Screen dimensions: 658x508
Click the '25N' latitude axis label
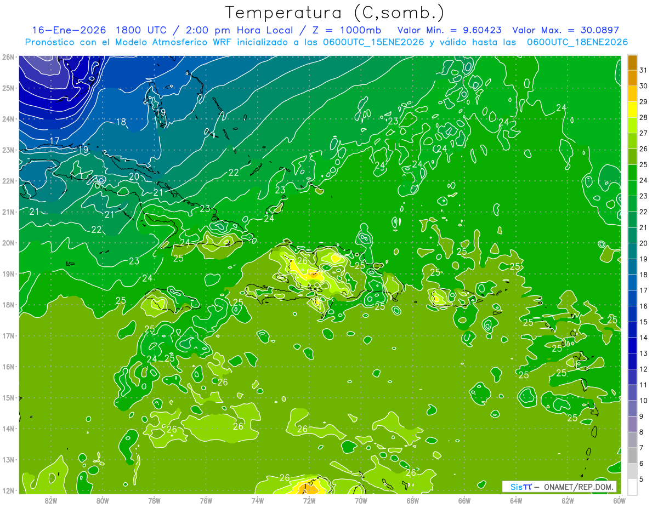click(8, 88)
